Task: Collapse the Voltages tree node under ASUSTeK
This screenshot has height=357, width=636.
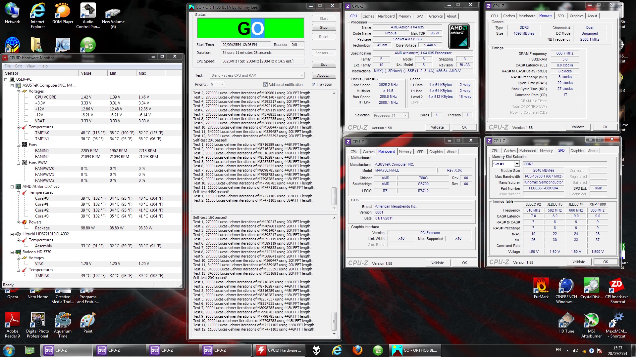Action: click(19, 91)
